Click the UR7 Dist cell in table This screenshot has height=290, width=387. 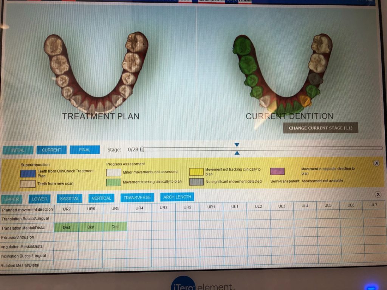pyautogui.click(x=67, y=227)
